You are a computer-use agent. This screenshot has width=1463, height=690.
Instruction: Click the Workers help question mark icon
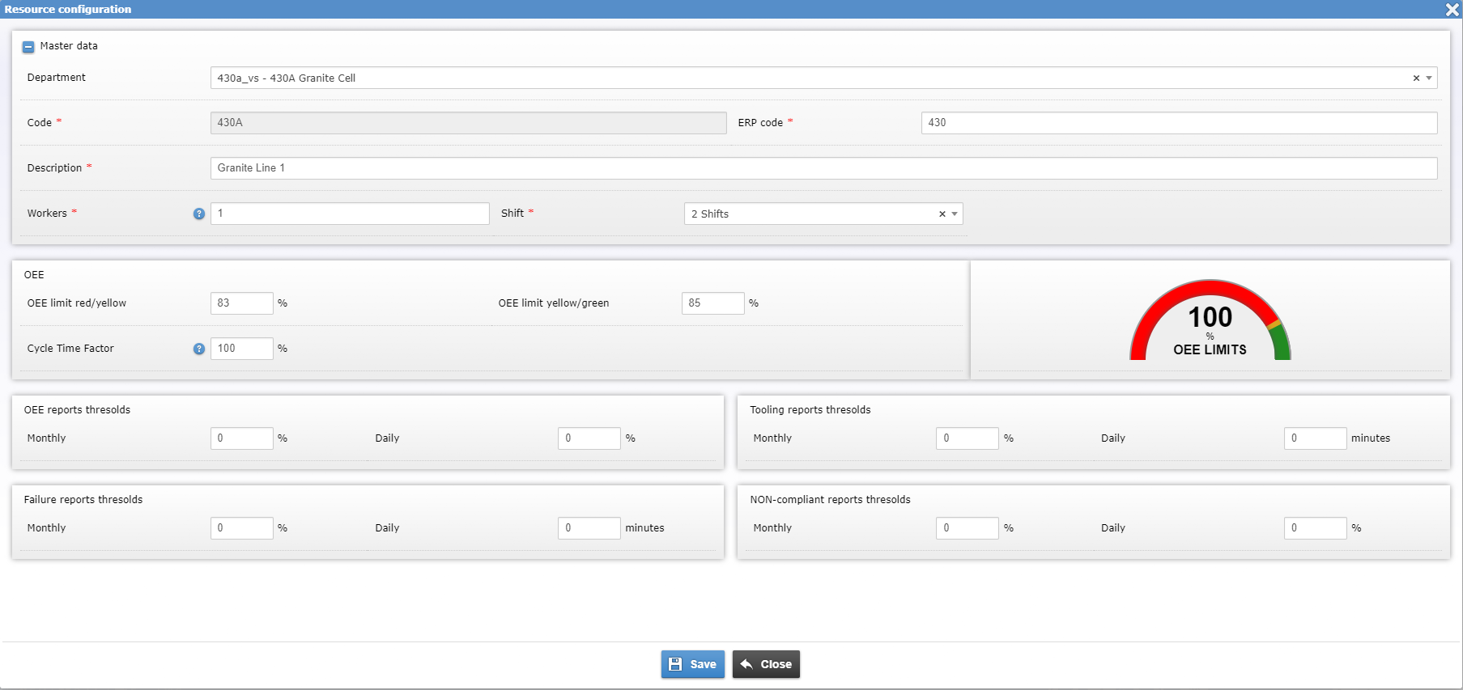[199, 214]
